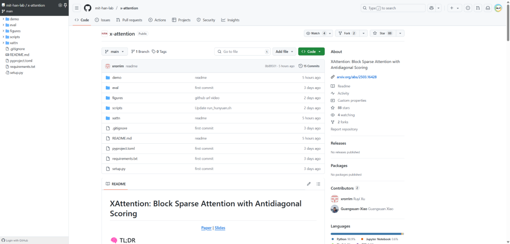View the 15 Commits history
The width and height of the screenshot is (510, 244).
[309, 66]
